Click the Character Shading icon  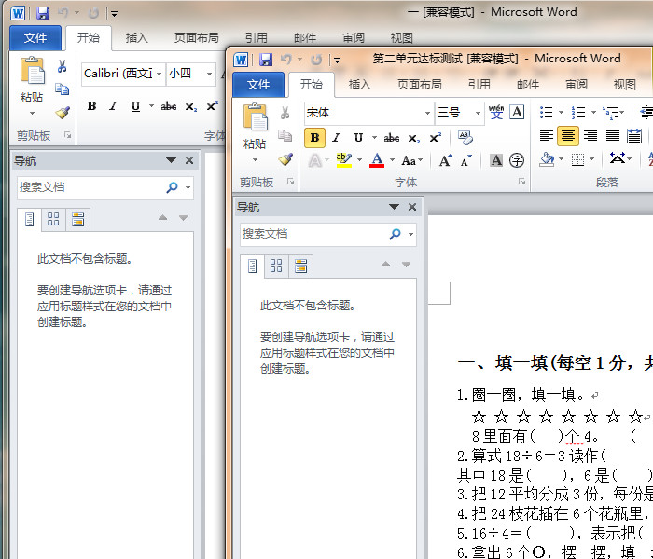pyautogui.click(x=496, y=160)
